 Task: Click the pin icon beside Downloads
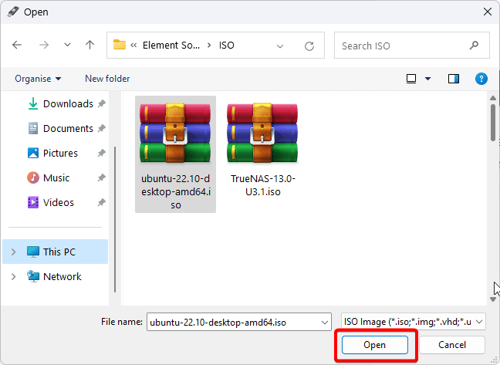(x=101, y=103)
